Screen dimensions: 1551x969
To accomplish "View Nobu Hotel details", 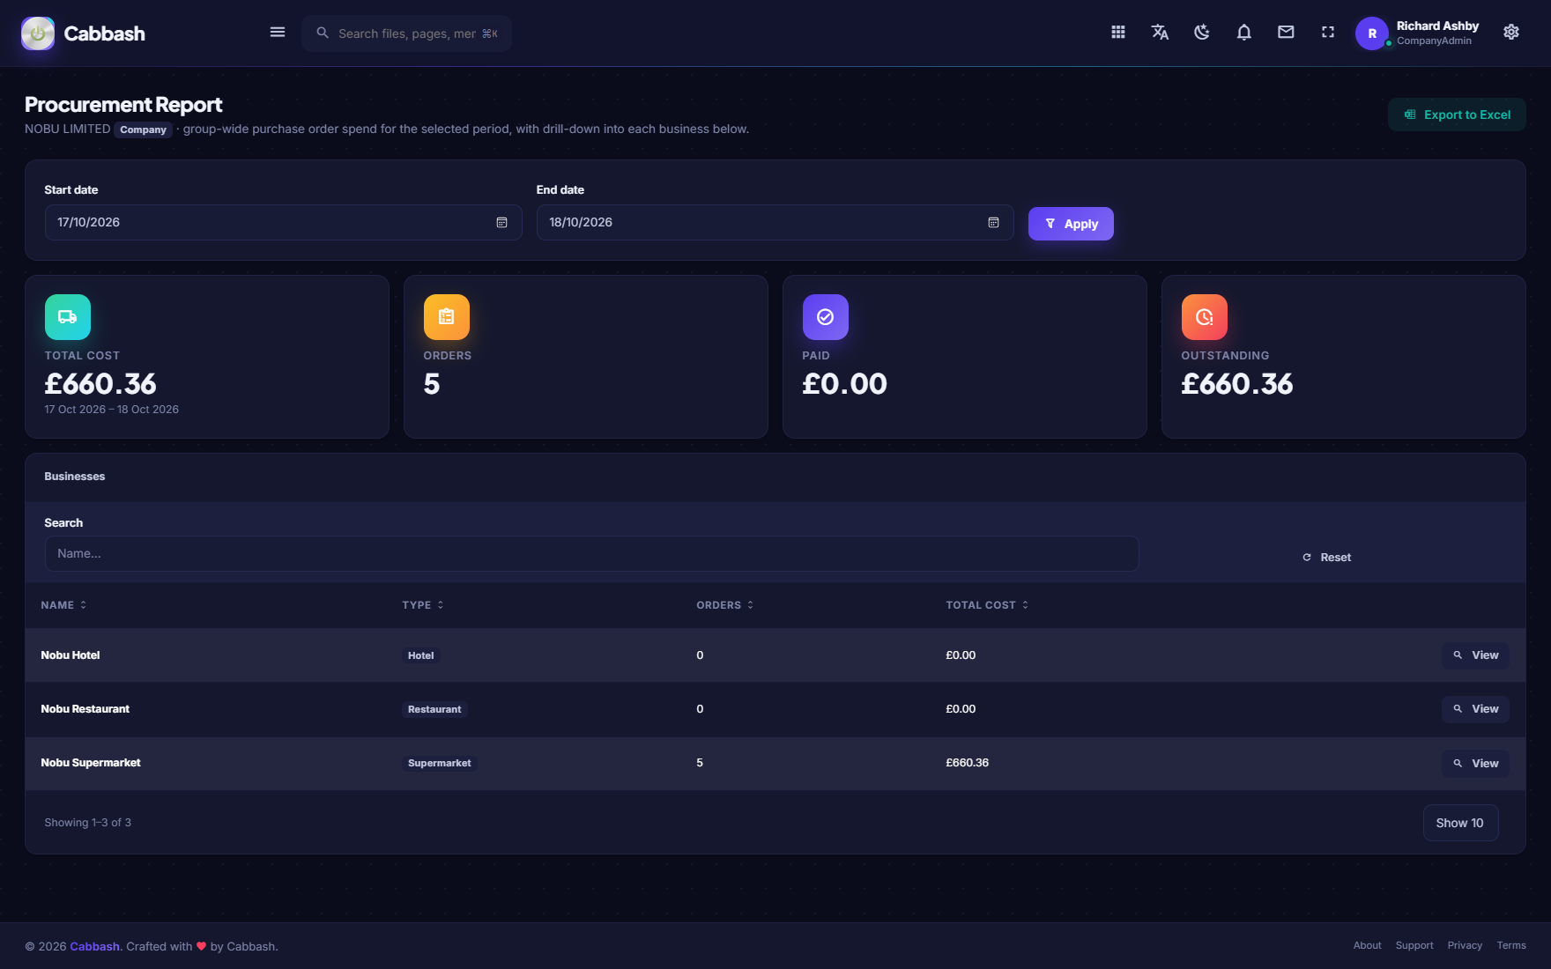I will coord(1475,655).
